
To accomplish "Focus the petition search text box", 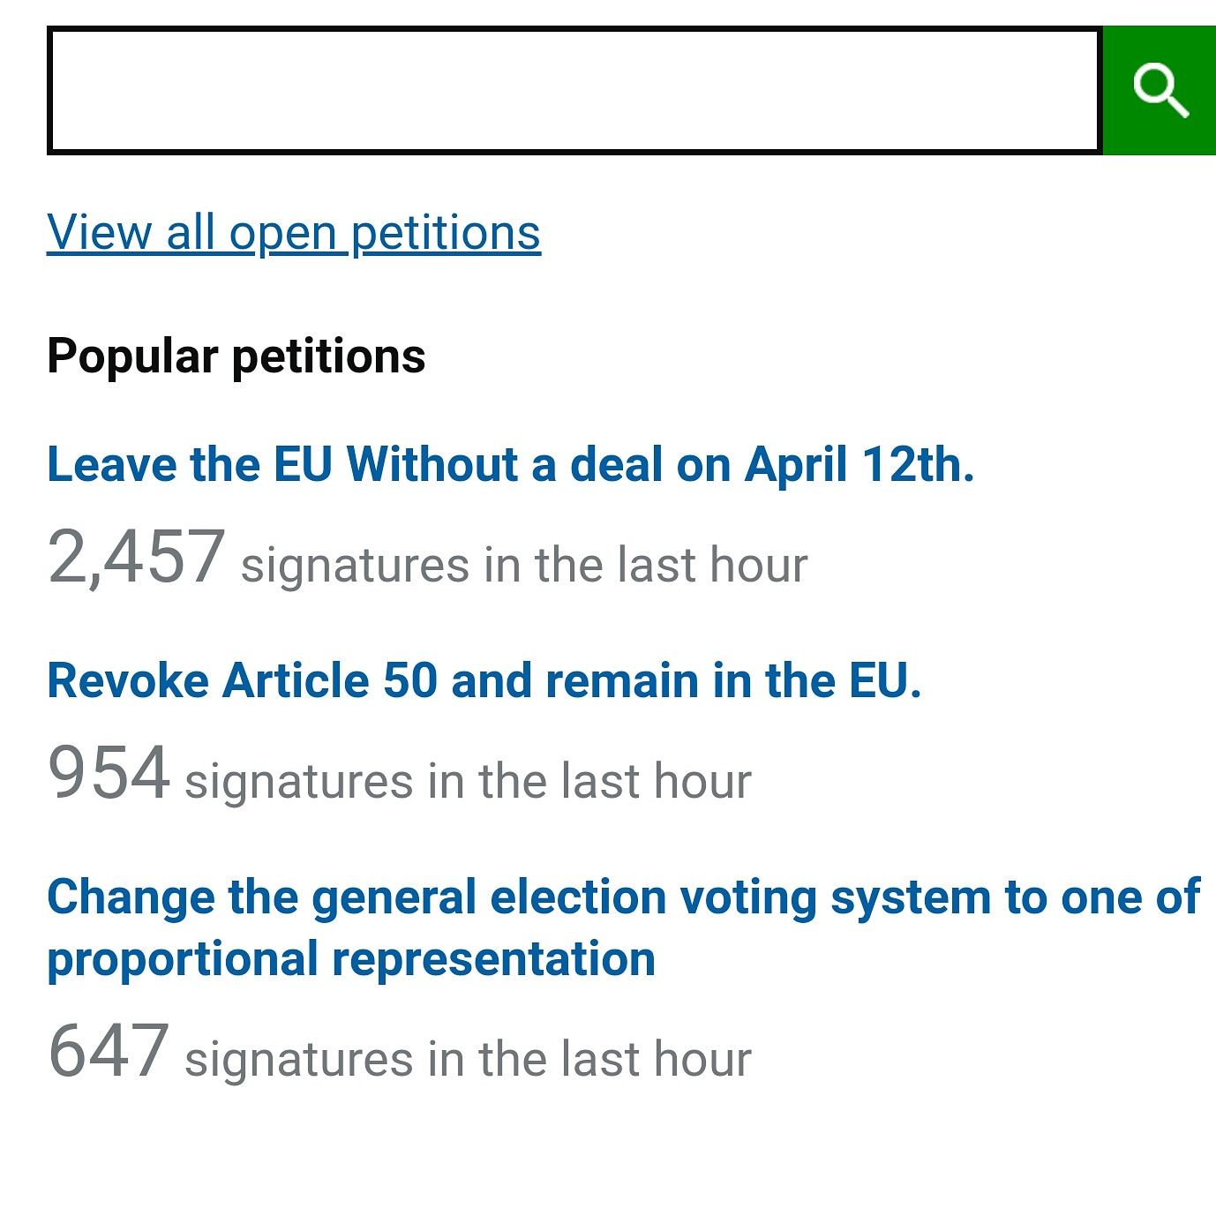I will click(574, 91).
